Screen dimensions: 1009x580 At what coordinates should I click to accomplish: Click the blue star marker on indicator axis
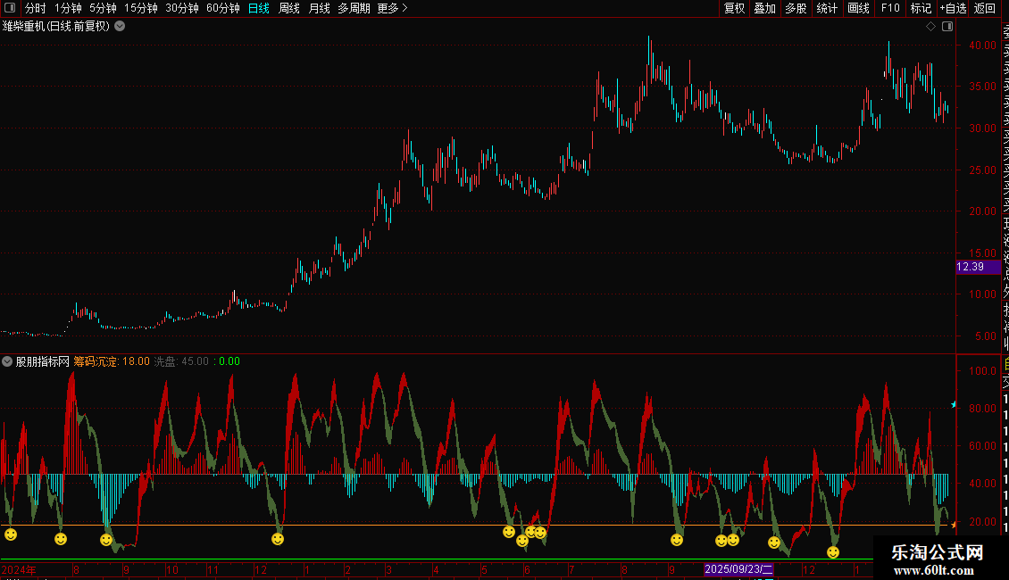(x=953, y=404)
